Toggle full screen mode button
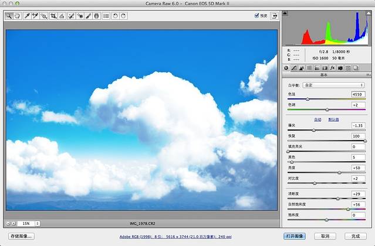The width and height of the screenshot is (375, 246). tap(273, 16)
